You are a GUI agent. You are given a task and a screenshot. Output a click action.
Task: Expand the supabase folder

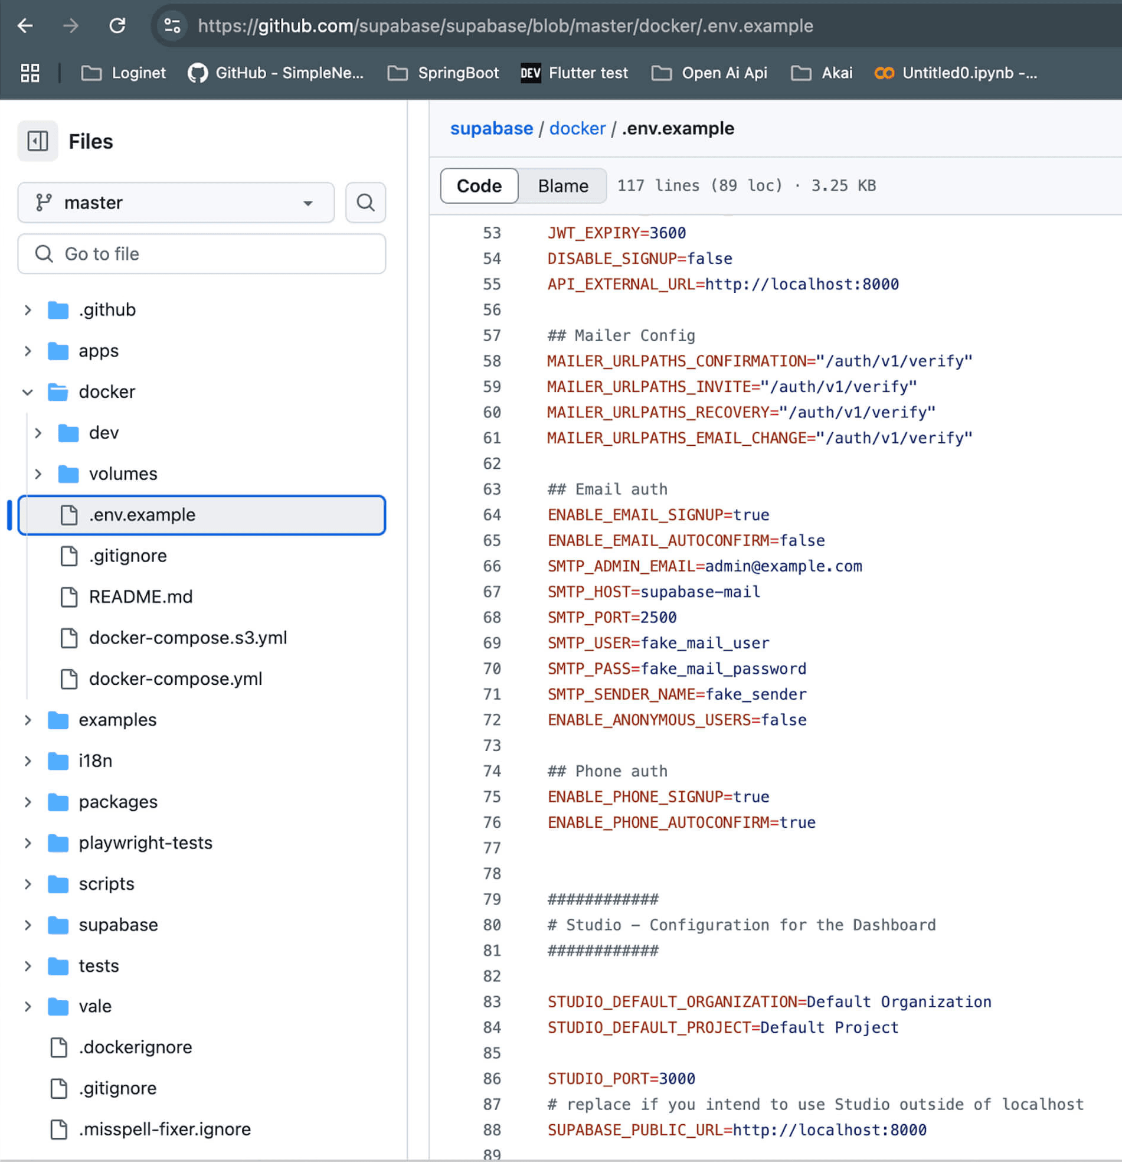point(27,925)
